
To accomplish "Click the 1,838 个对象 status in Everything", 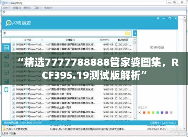I will [x=9, y=133].
